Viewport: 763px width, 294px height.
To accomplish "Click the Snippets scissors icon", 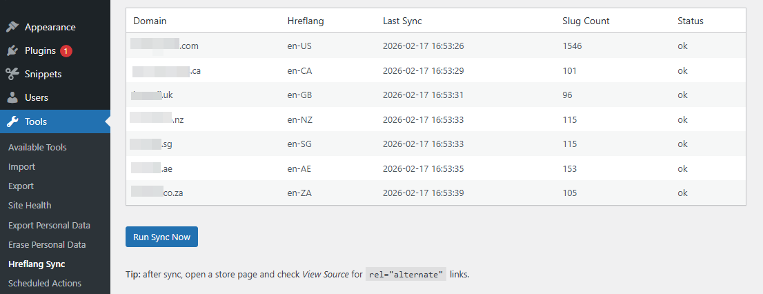I will (x=12, y=75).
